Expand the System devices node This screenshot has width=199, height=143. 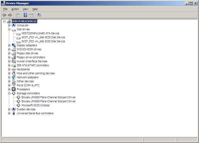pyautogui.click(x=9, y=109)
